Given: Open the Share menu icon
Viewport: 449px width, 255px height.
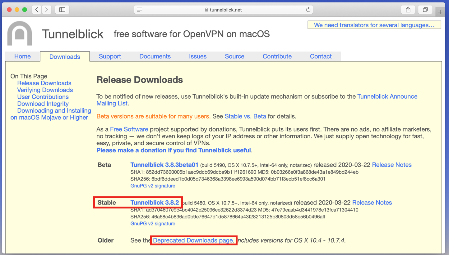Looking at the screenshot, I should point(408,10).
